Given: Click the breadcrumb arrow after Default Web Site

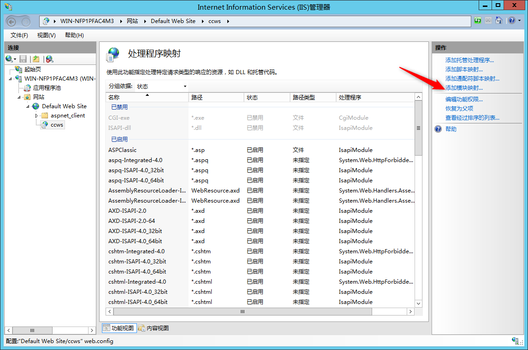Looking at the screenshot, I should click(203, 21).
